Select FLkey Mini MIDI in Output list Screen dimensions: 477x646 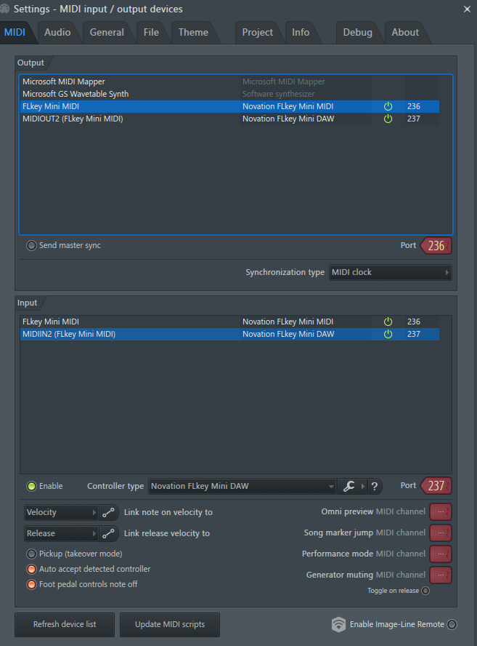point(230,106)
